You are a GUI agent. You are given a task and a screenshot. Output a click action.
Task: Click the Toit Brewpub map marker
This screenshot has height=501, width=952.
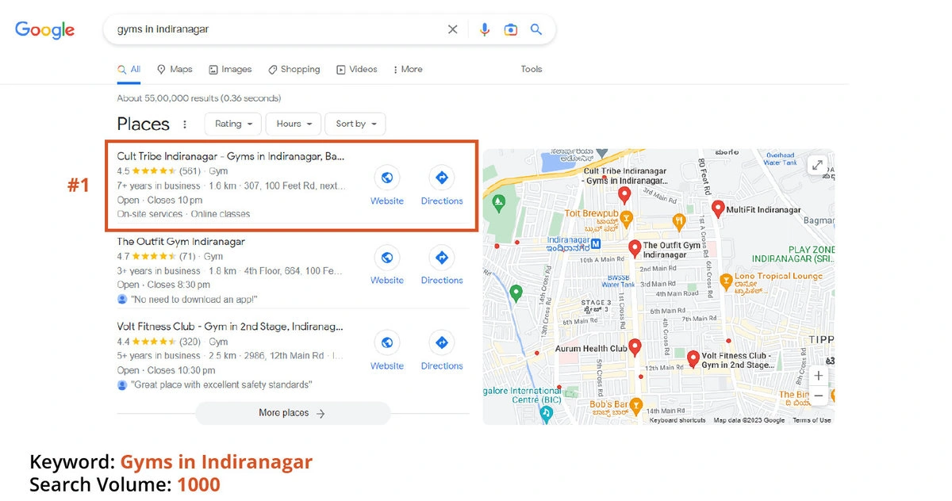[626, 218]
